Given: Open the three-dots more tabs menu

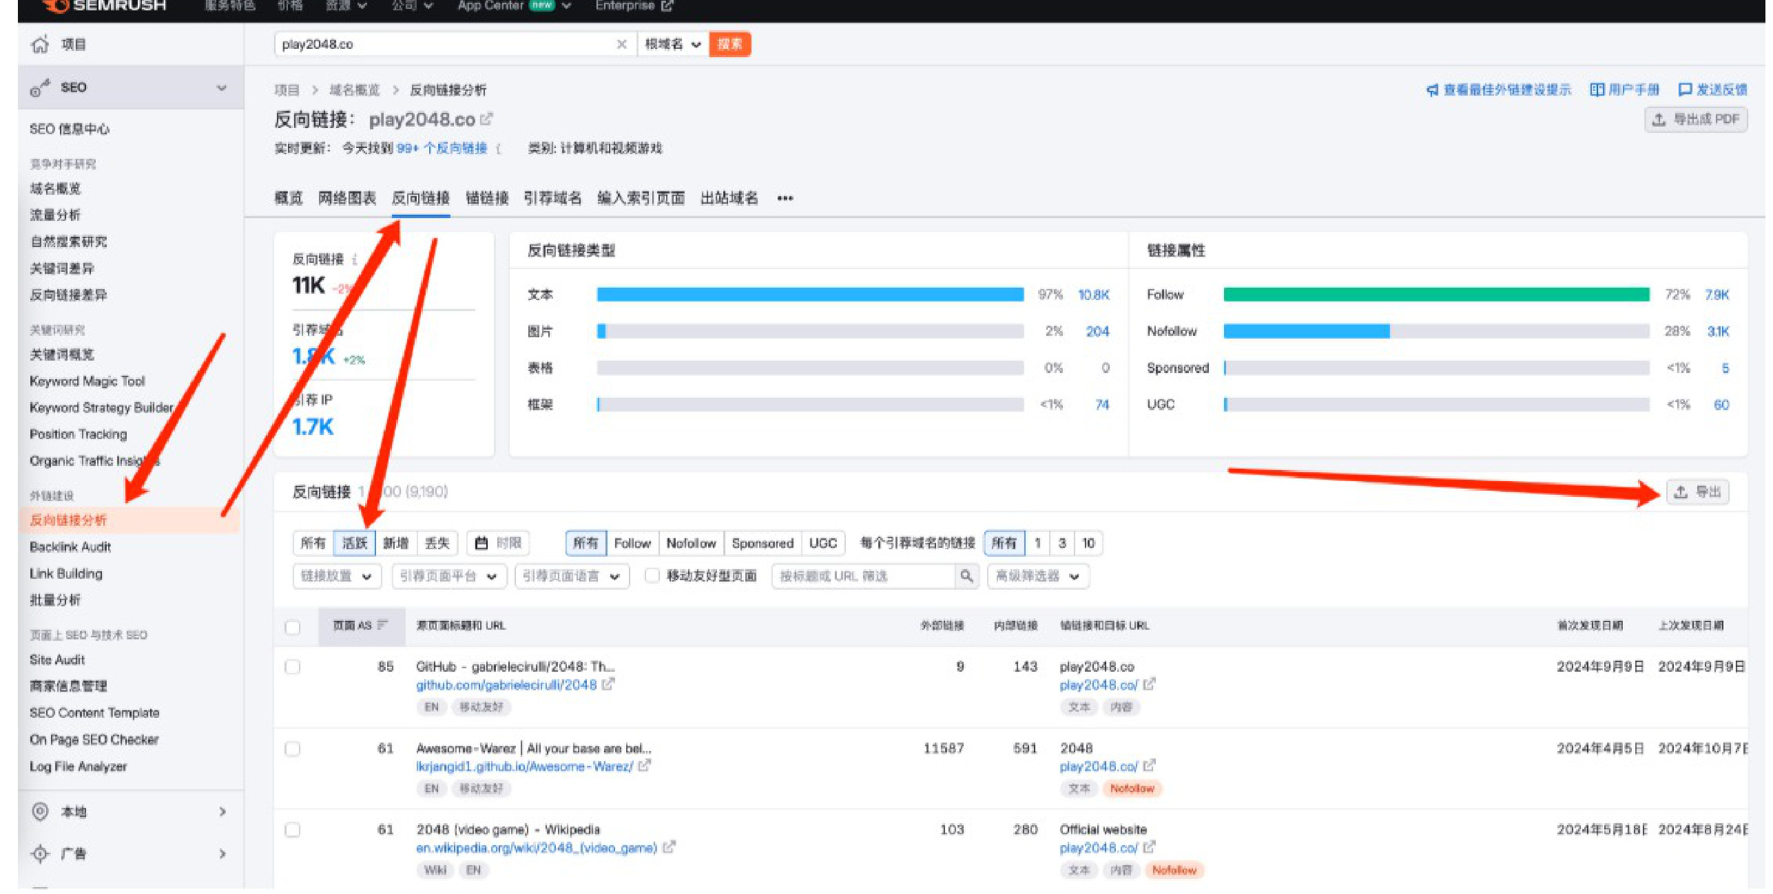Looking at the screenshot, I should click(x=785, y=198).
